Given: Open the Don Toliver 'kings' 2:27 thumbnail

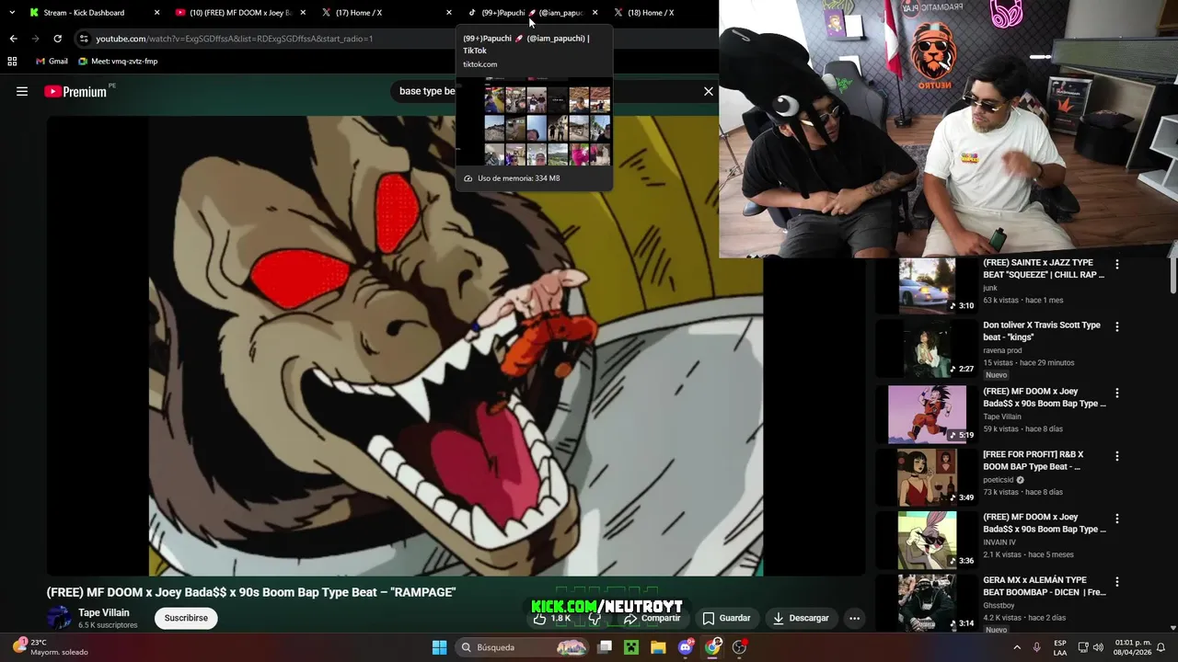Looking at the screenshot, I should pyautogui.click(x=927, y=348).
